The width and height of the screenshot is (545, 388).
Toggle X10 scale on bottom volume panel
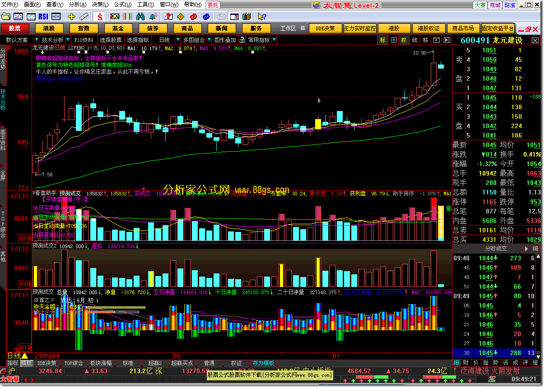point(25,347)
